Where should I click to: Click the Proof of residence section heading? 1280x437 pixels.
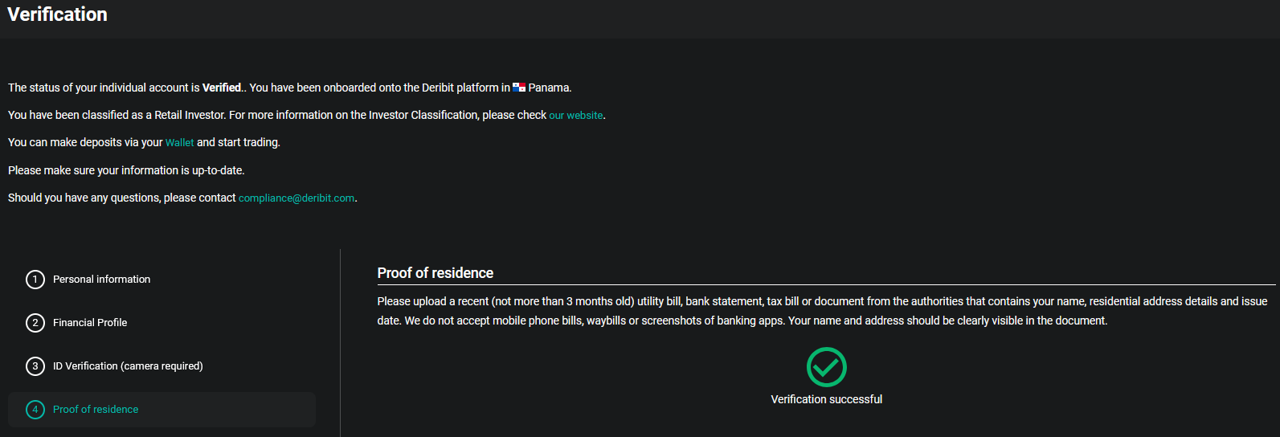pos(436,273)
